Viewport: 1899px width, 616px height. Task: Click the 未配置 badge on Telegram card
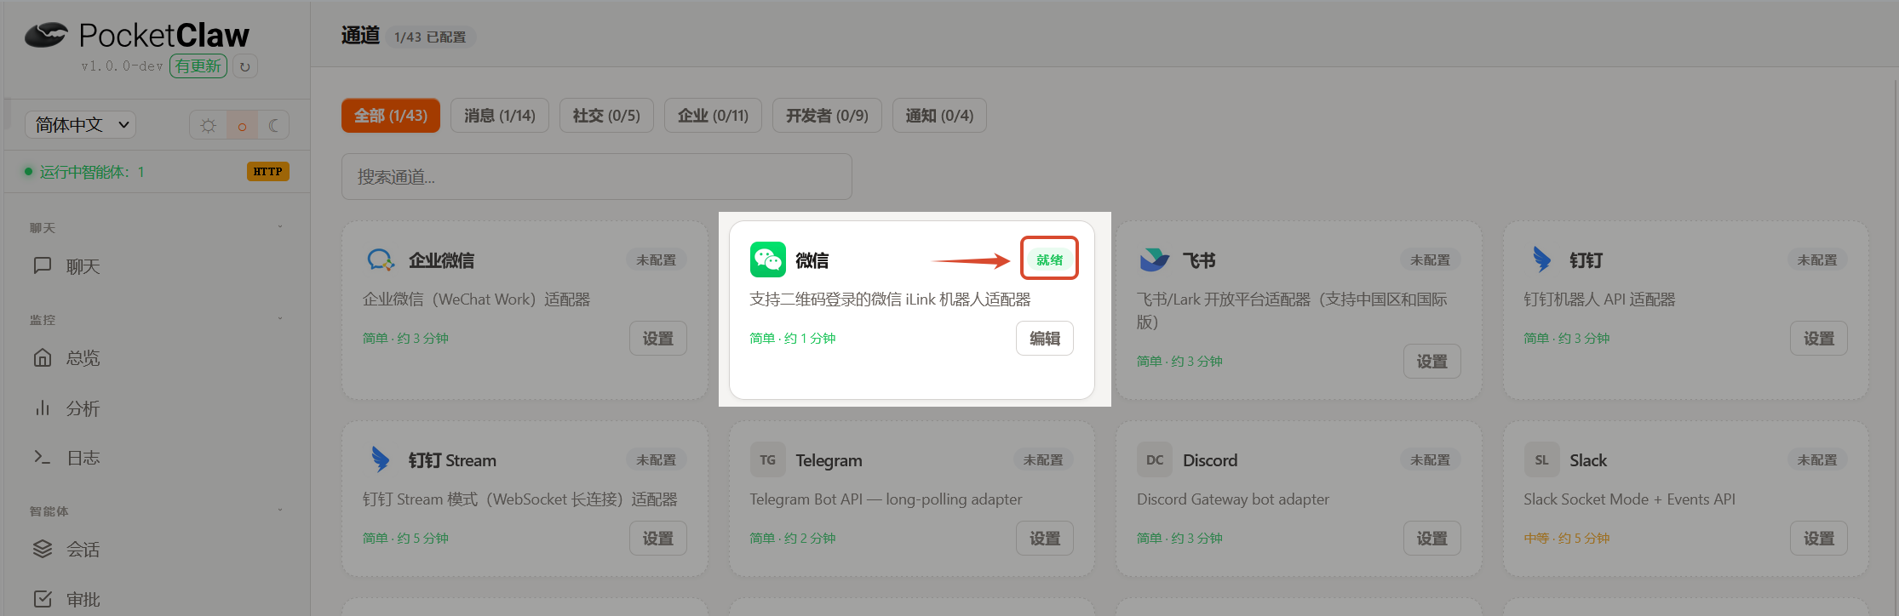click(1043, 459)
